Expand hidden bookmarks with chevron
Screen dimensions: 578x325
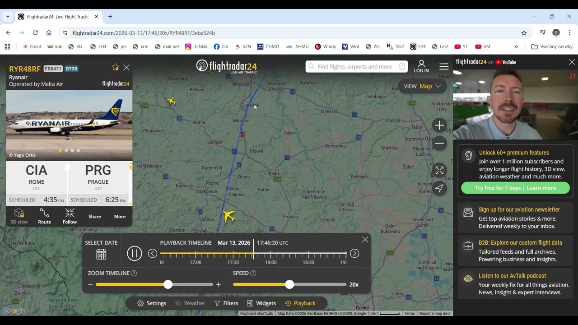[x=516, y=46]
